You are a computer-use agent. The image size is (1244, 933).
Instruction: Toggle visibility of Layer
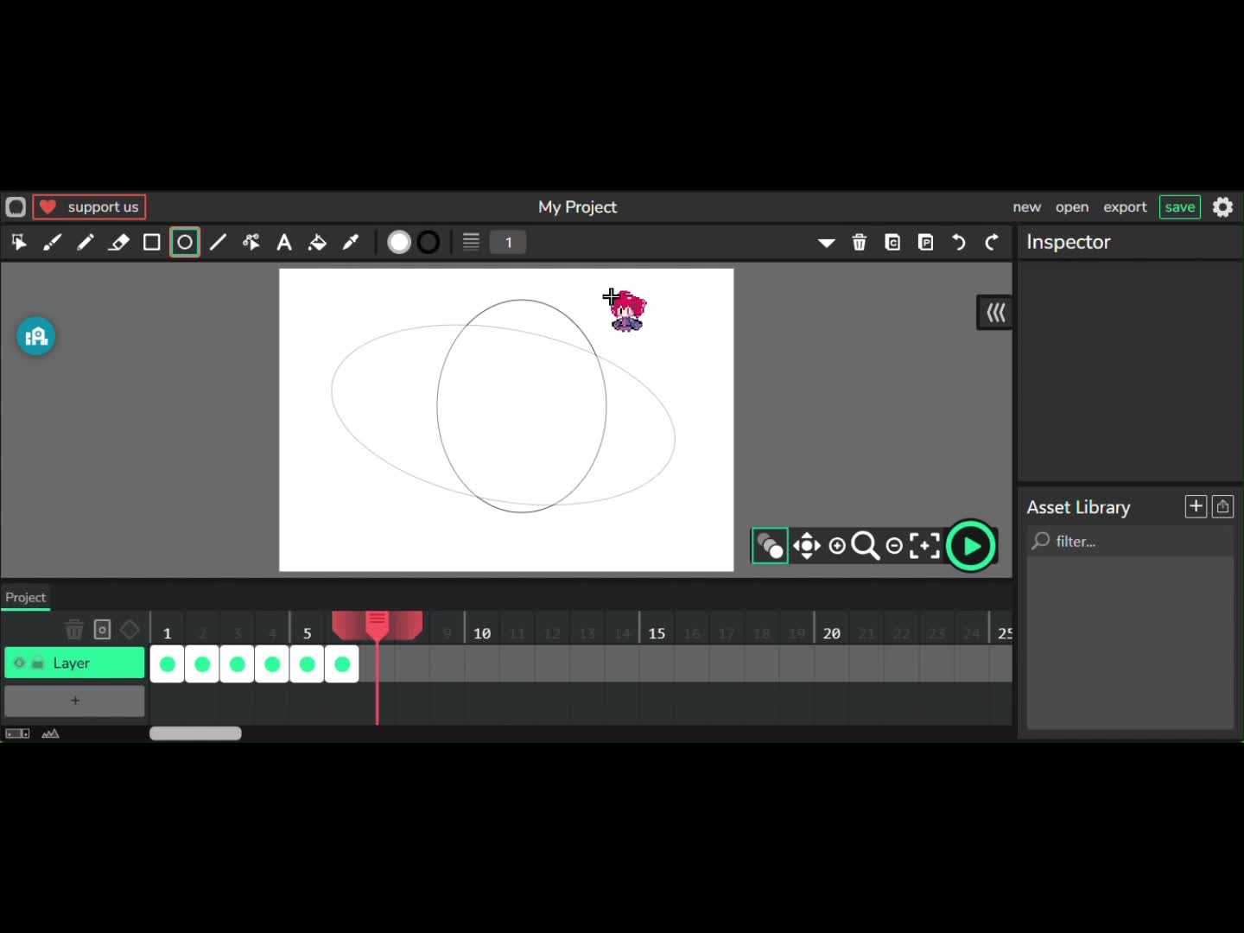point(19,663)
